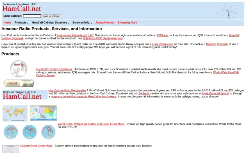Click the Products section heading
The width and height of the screenshot is (246, 153).
pyautogui.click(x=10, y=54)
